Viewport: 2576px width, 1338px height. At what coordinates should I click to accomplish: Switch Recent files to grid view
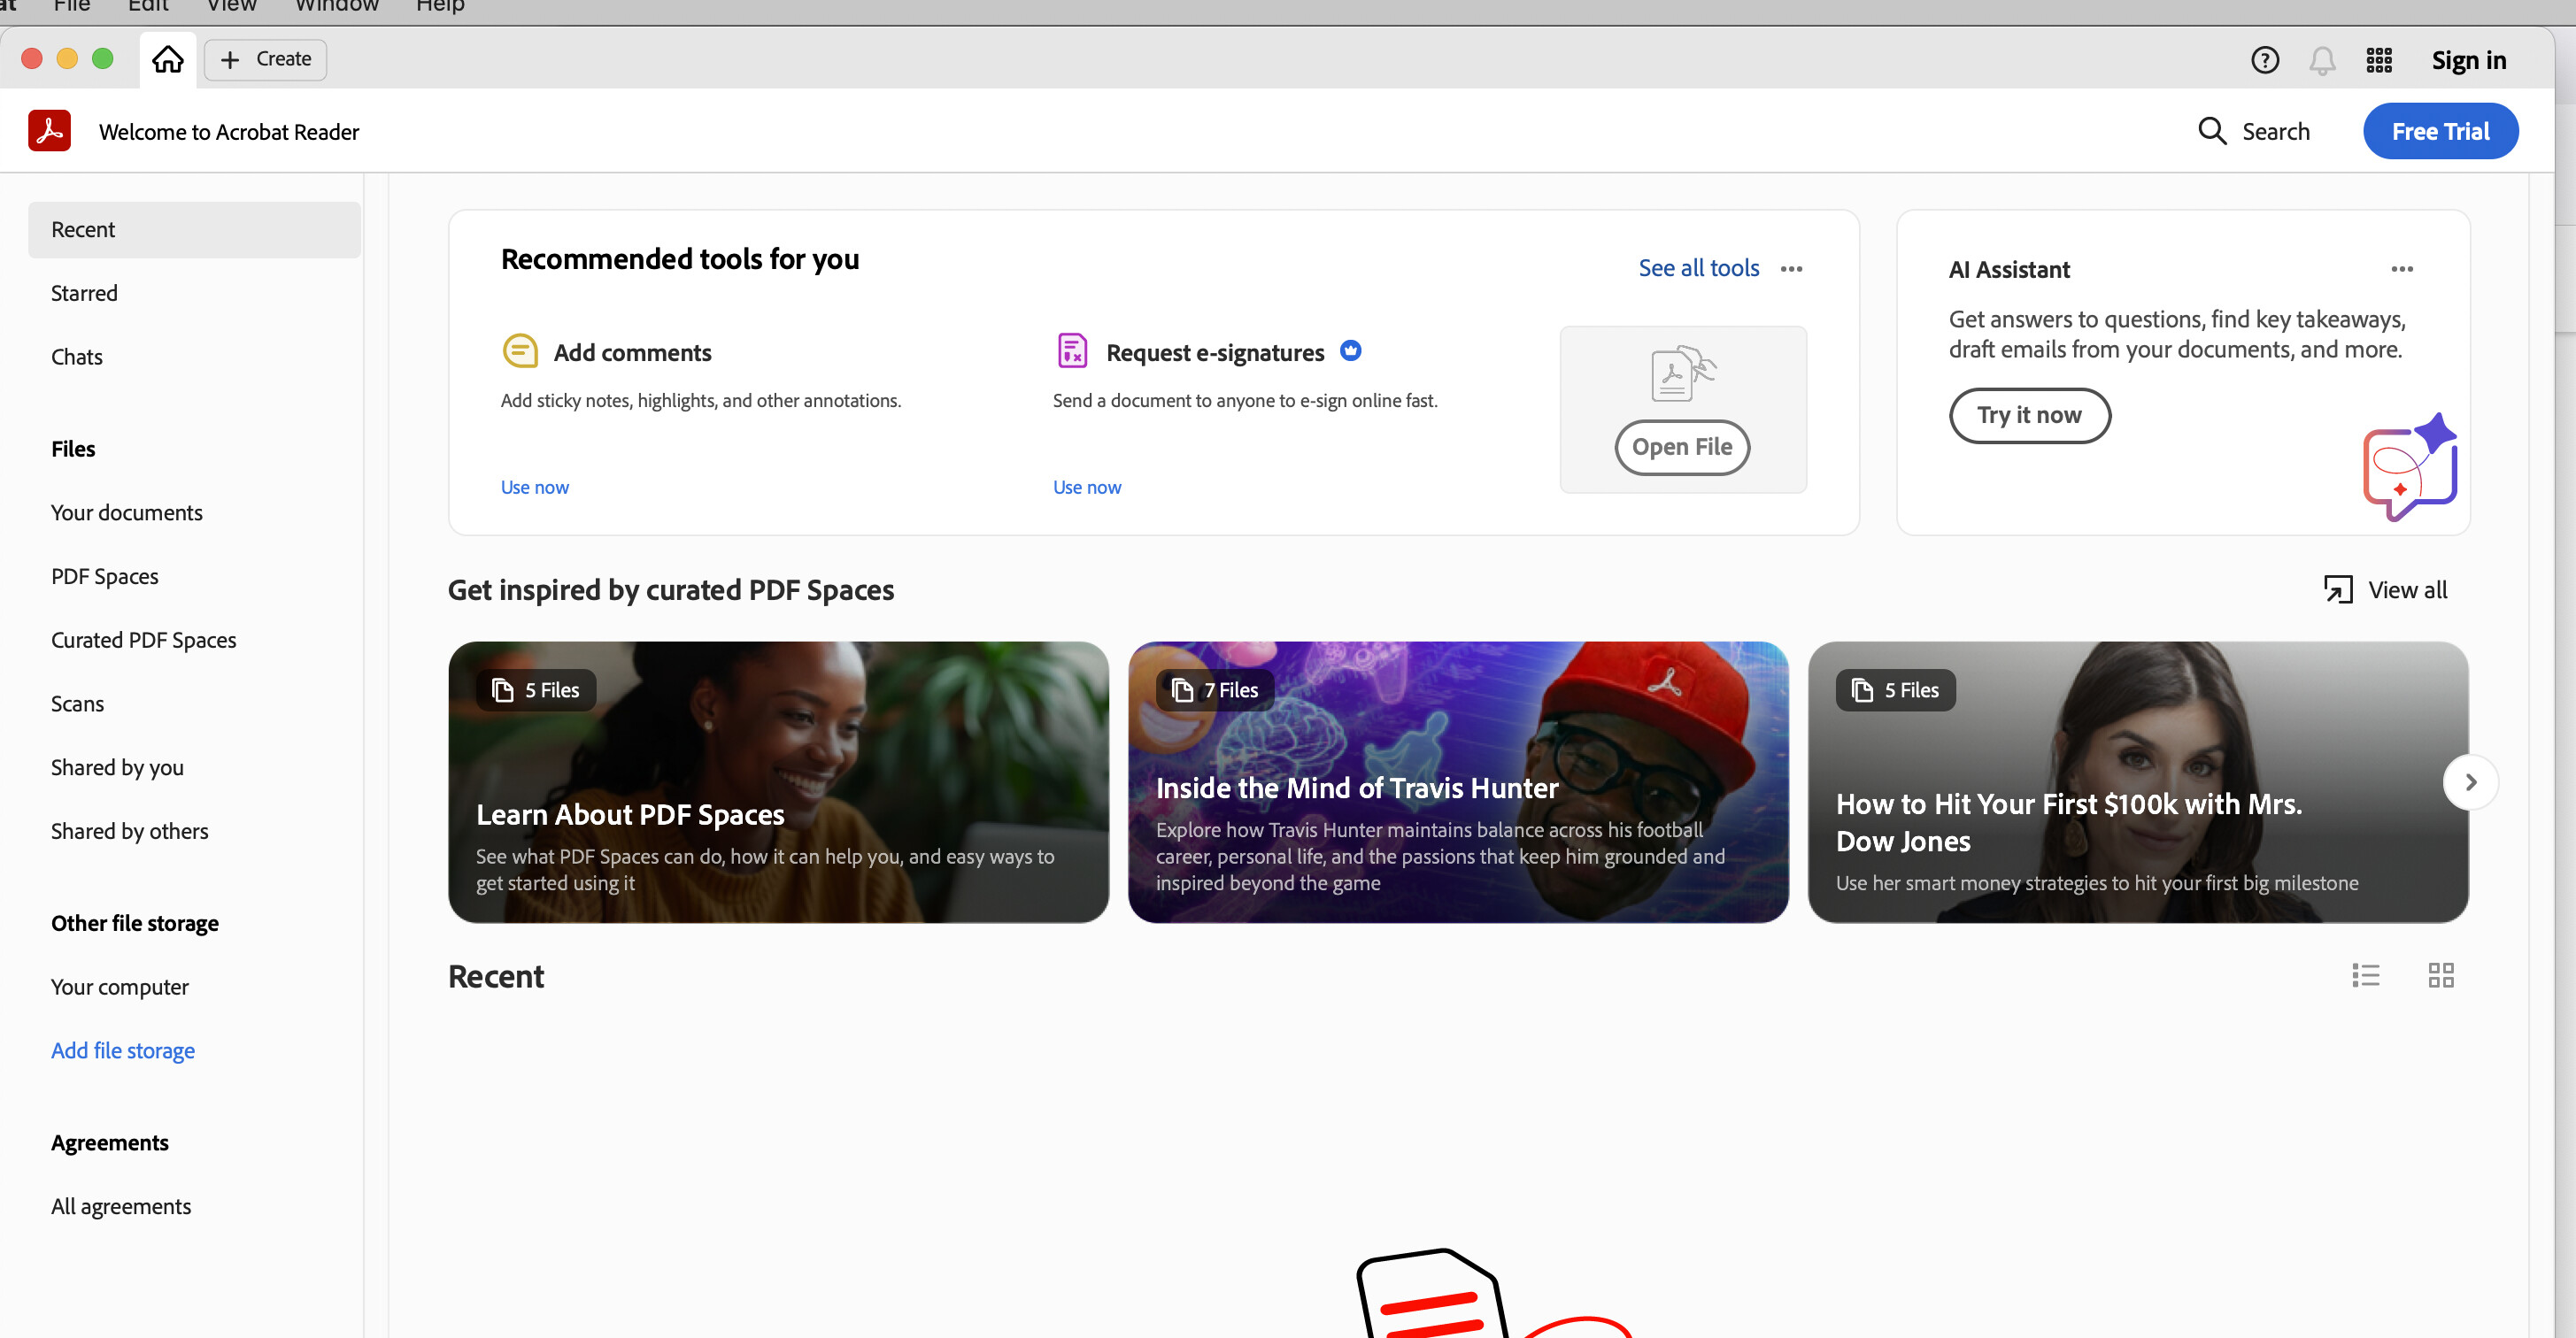point(2440,975)
